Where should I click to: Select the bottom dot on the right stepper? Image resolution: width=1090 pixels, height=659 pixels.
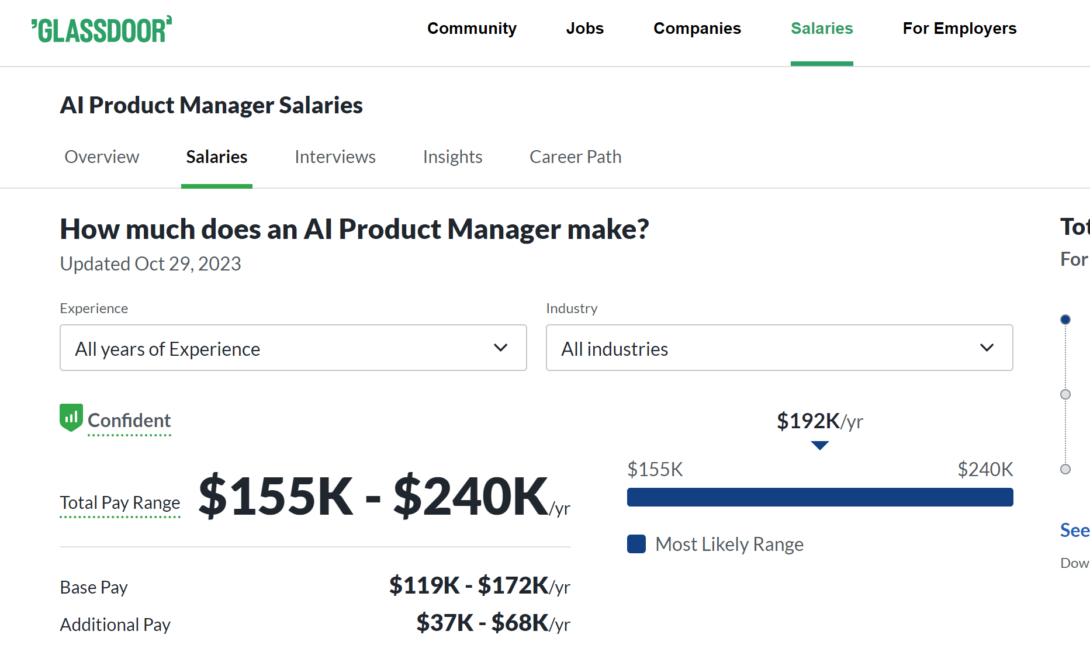pyautogui.click(x=1065, y=469)
